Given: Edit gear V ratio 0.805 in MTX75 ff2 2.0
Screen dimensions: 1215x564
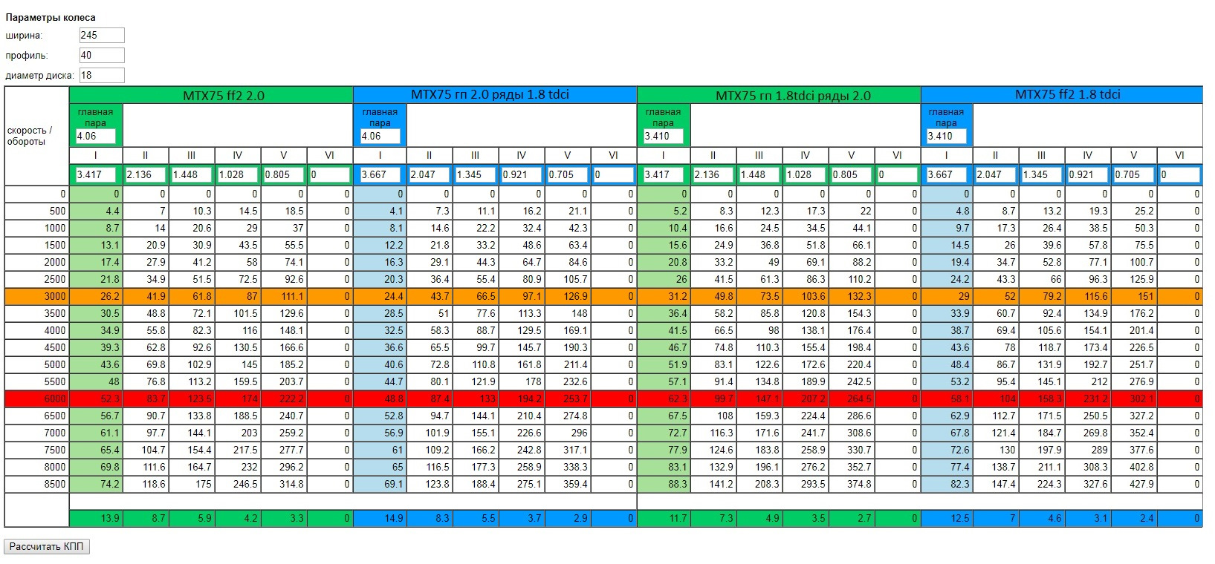Looking at the screenshot, I should click(284, 175).
